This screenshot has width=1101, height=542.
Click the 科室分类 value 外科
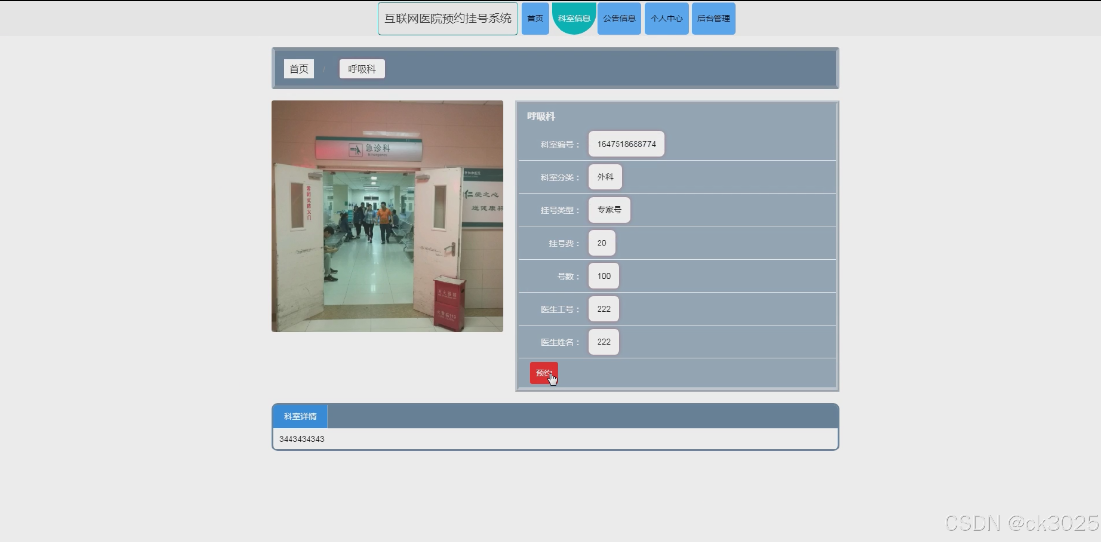click(605, 177)
